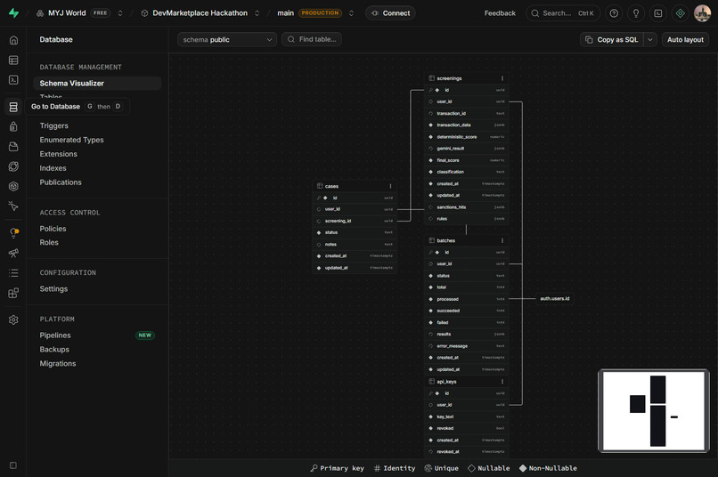The image size is (718, 477).
Task: Open Roles under Access Control
Action: [x=49, y=242]
